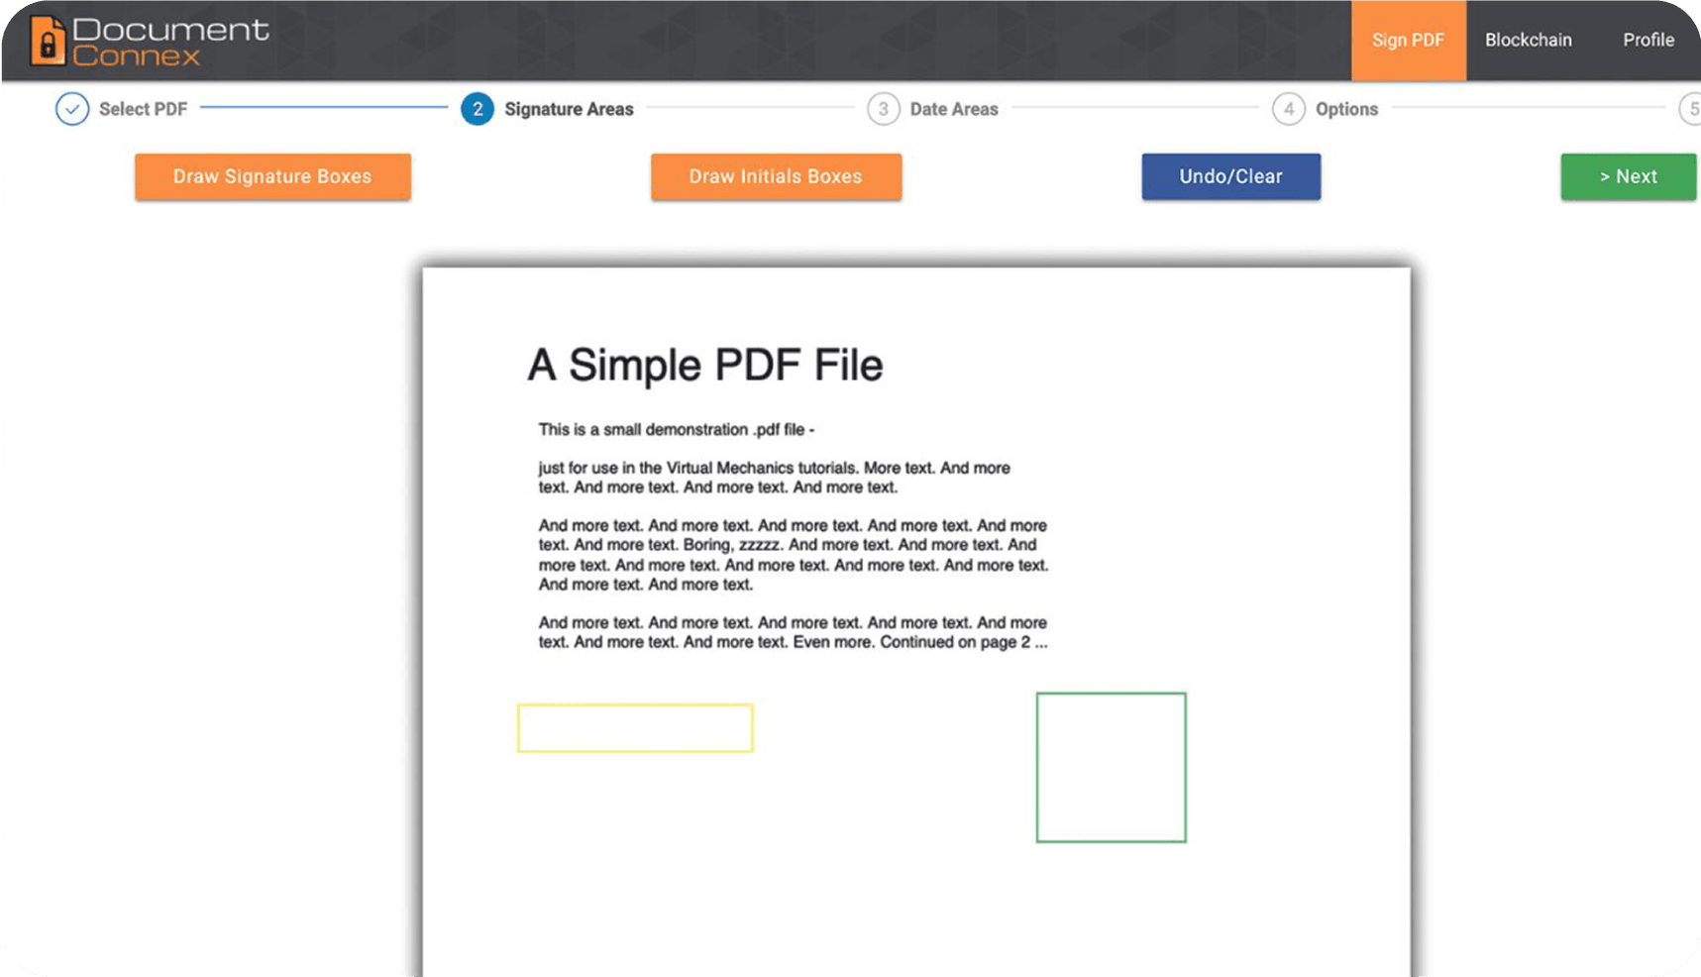Proceed with the green Next button
Viewport: 1701px width, 977px height.
click(x=1628, y=176)
